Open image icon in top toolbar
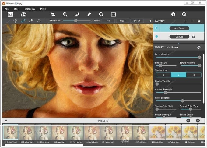 (10, 15)
